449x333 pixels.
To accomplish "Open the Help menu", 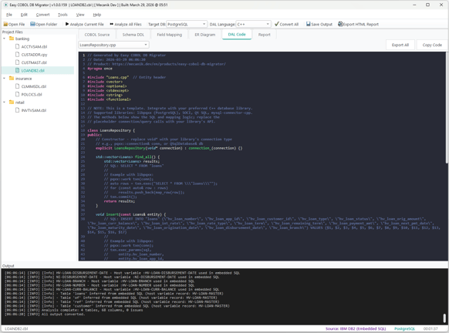I will coord(96,15).
